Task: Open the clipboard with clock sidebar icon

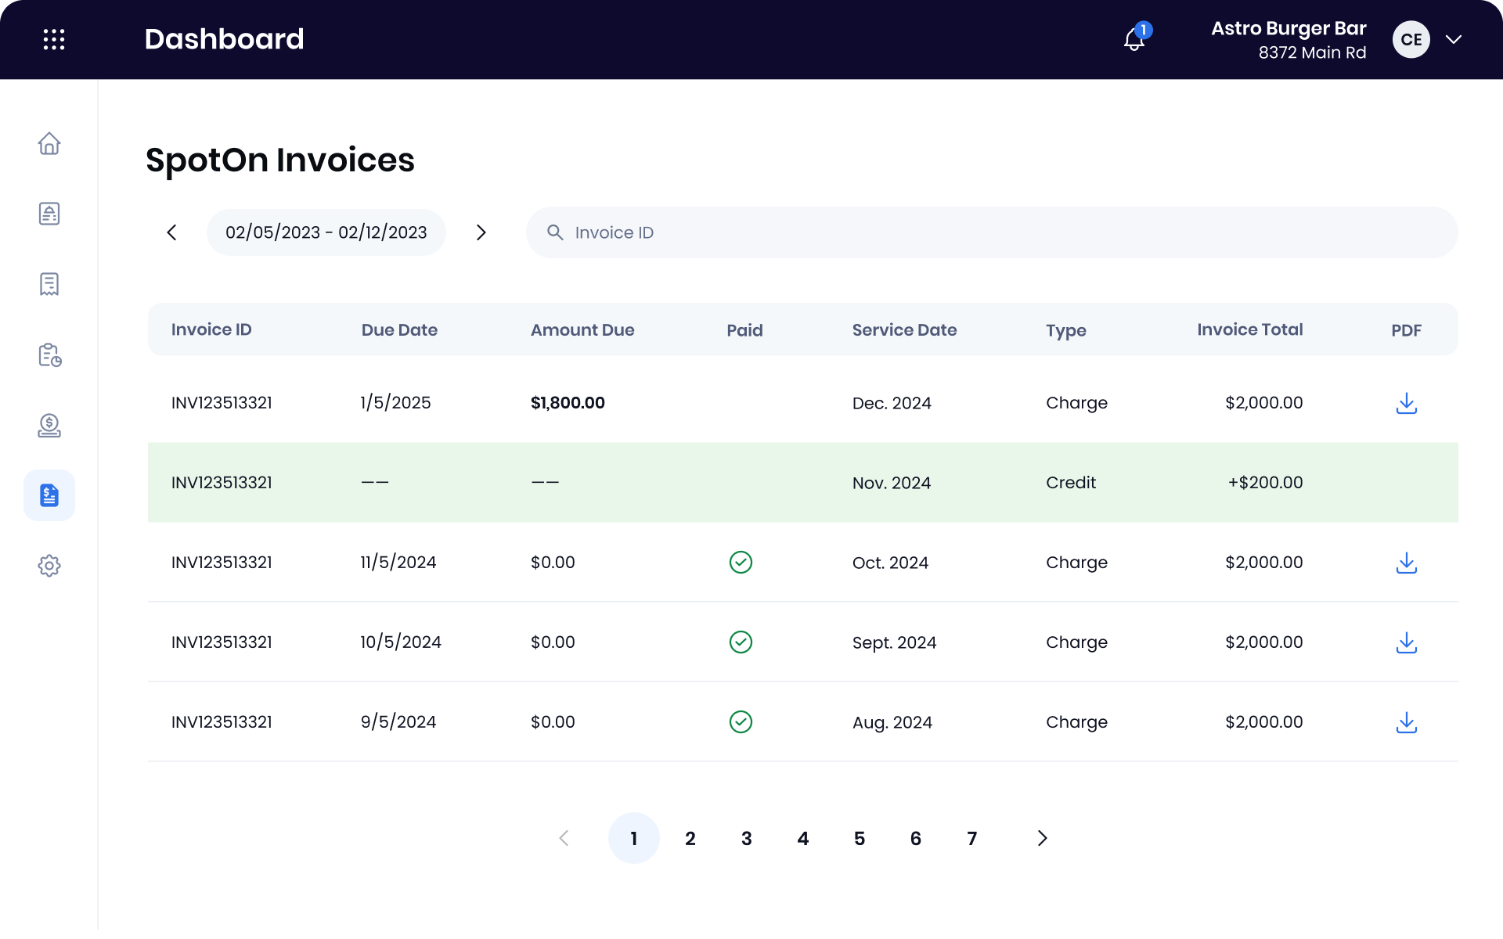Action: point(49,354)
